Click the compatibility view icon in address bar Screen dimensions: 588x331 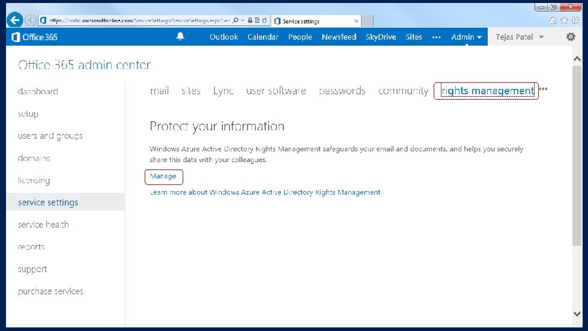click(x=257, y=20)
